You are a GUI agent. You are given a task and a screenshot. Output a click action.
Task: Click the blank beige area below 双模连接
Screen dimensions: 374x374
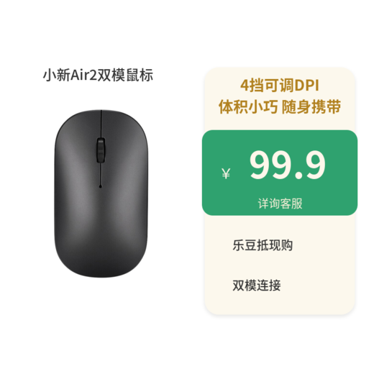pyautogui.click(x=280, y=304)
